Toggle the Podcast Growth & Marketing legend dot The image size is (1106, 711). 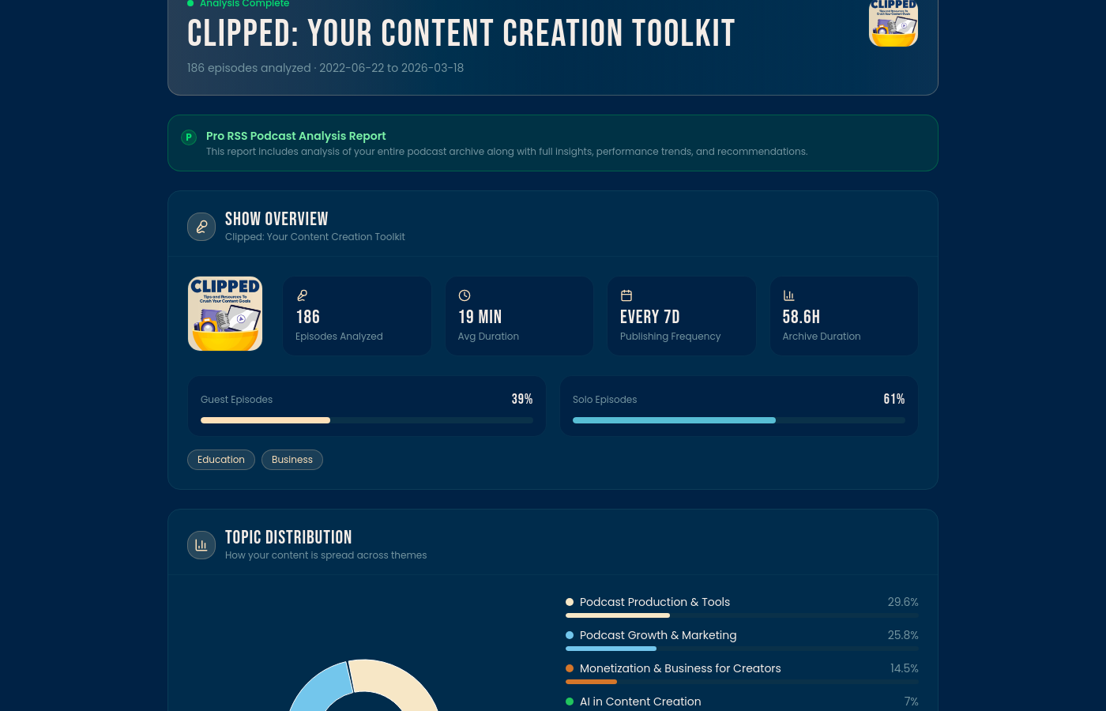click(570, 635)
